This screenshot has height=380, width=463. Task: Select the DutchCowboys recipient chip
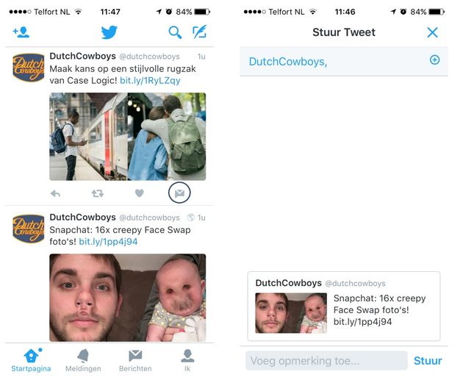pyautogui.click(x=288, y=62)
